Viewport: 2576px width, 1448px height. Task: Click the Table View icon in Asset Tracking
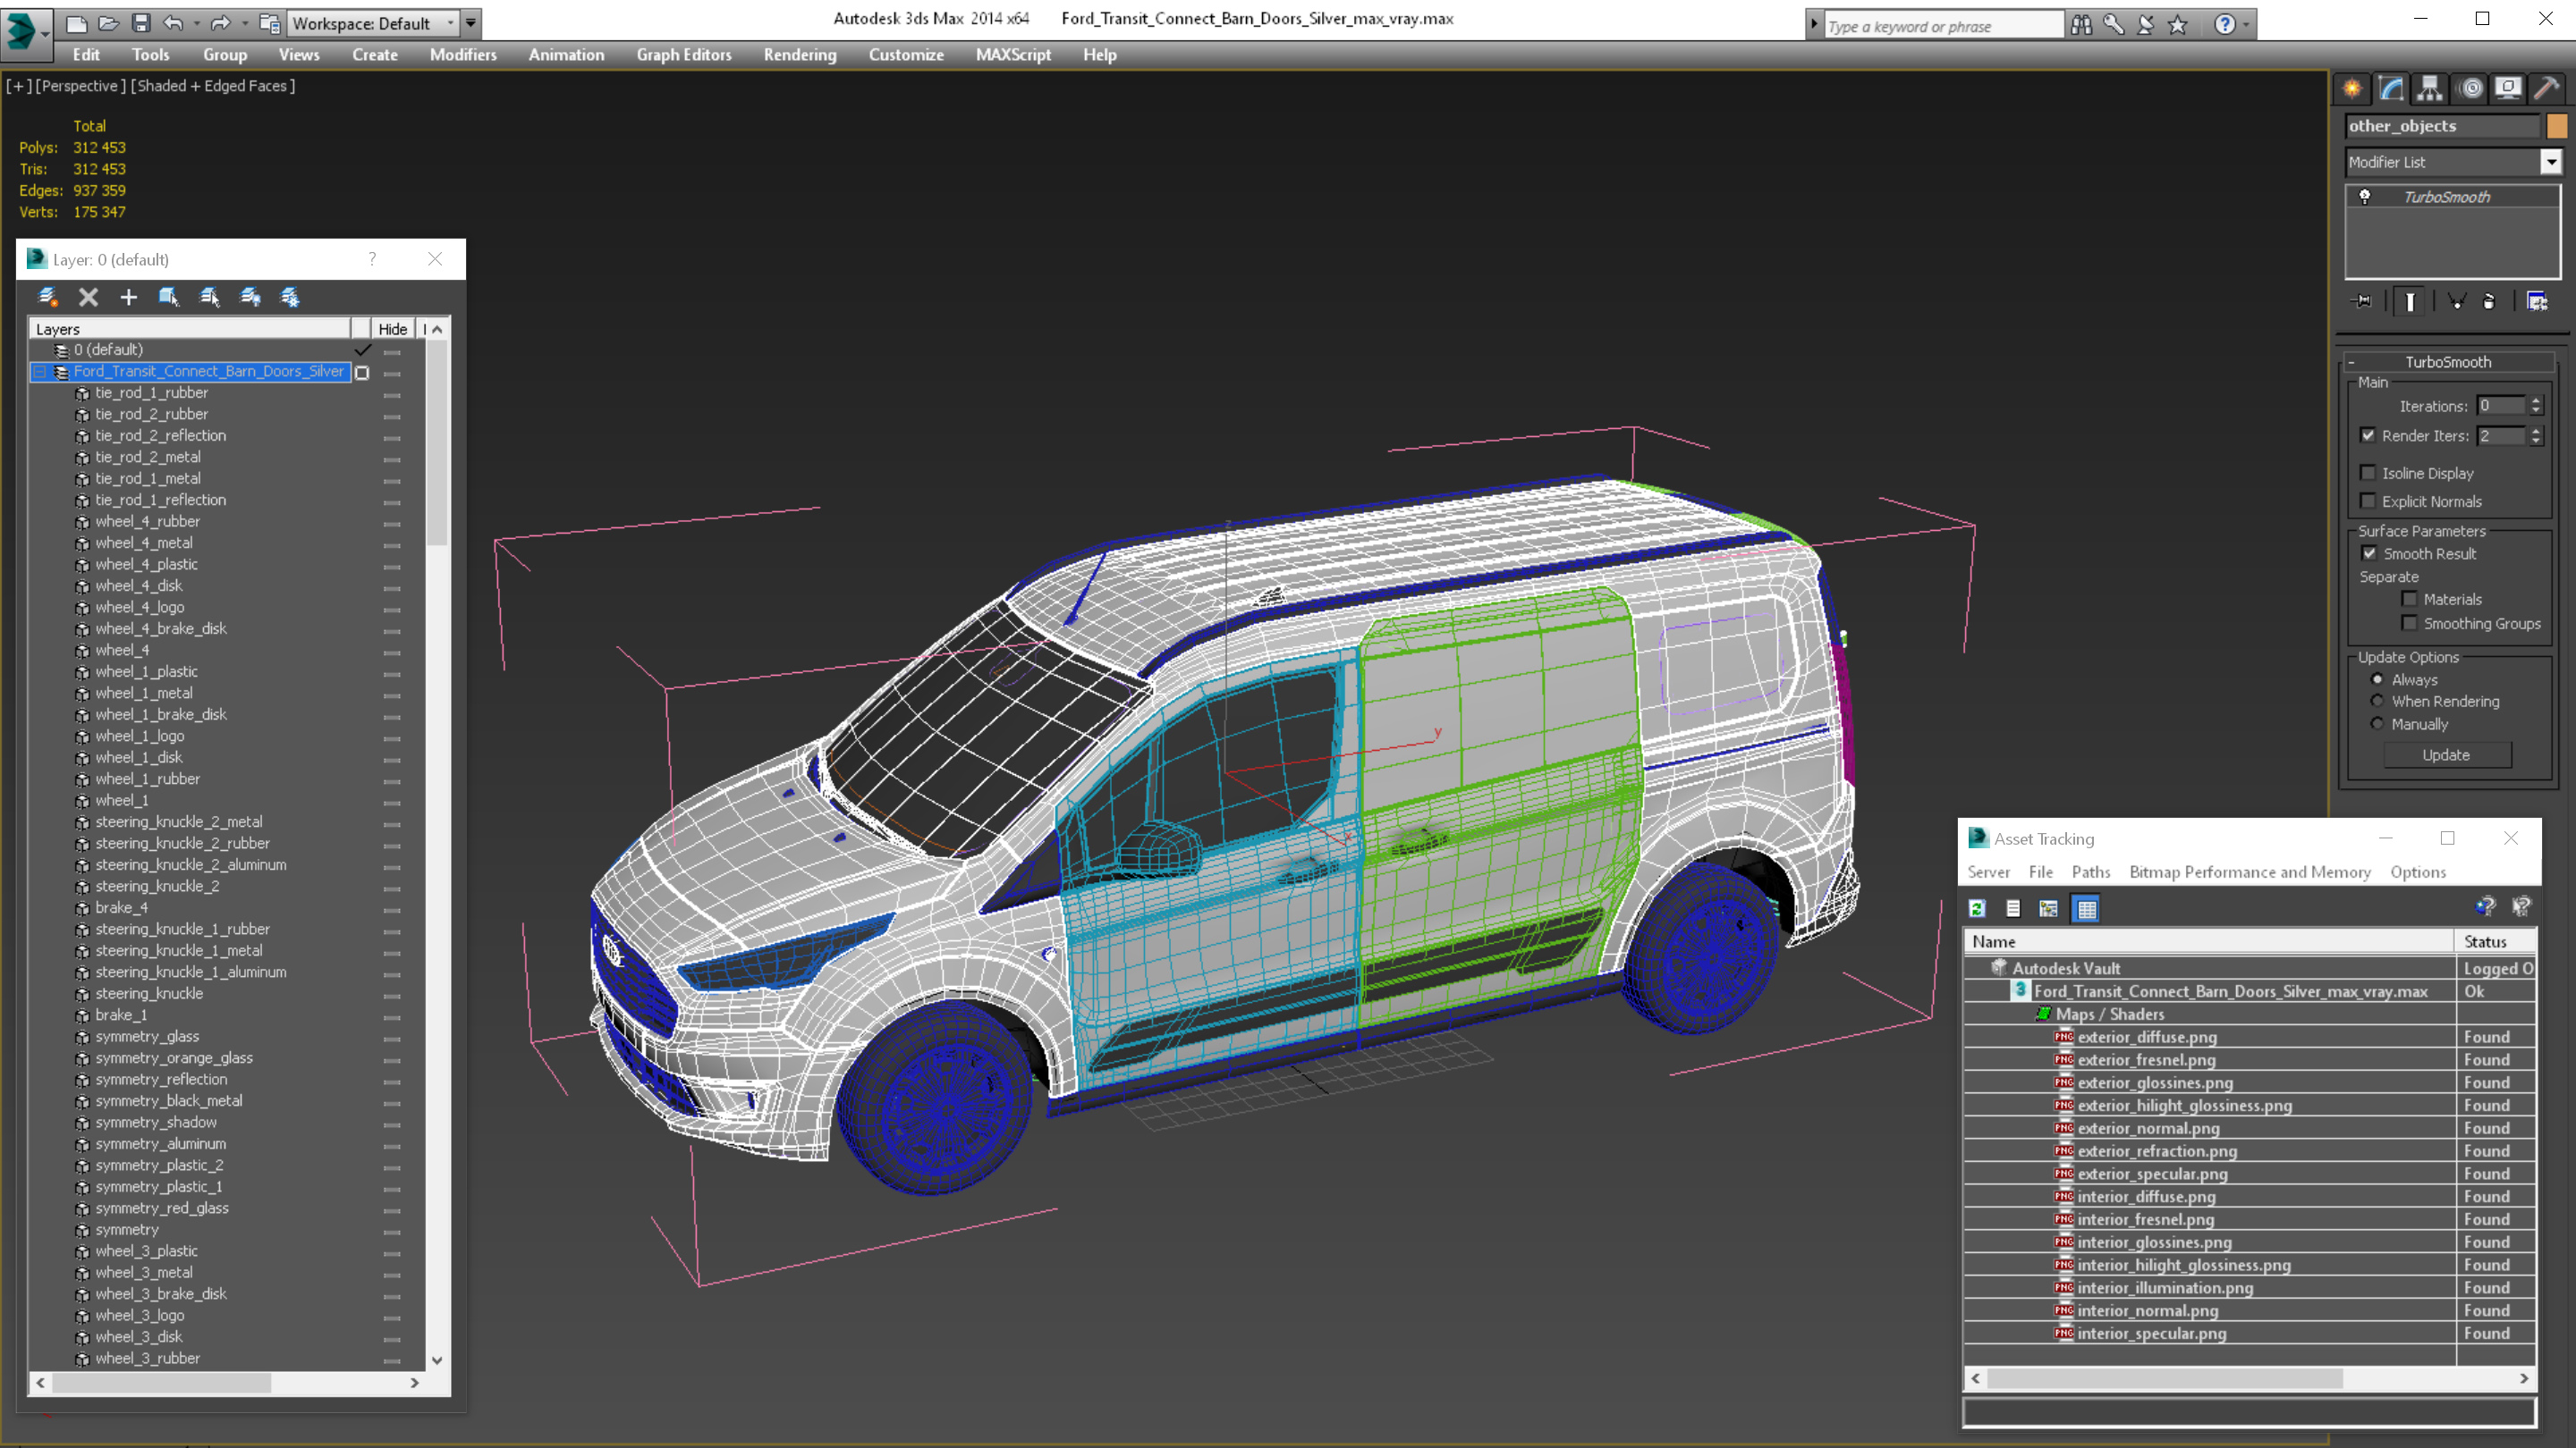(2087, 908)
